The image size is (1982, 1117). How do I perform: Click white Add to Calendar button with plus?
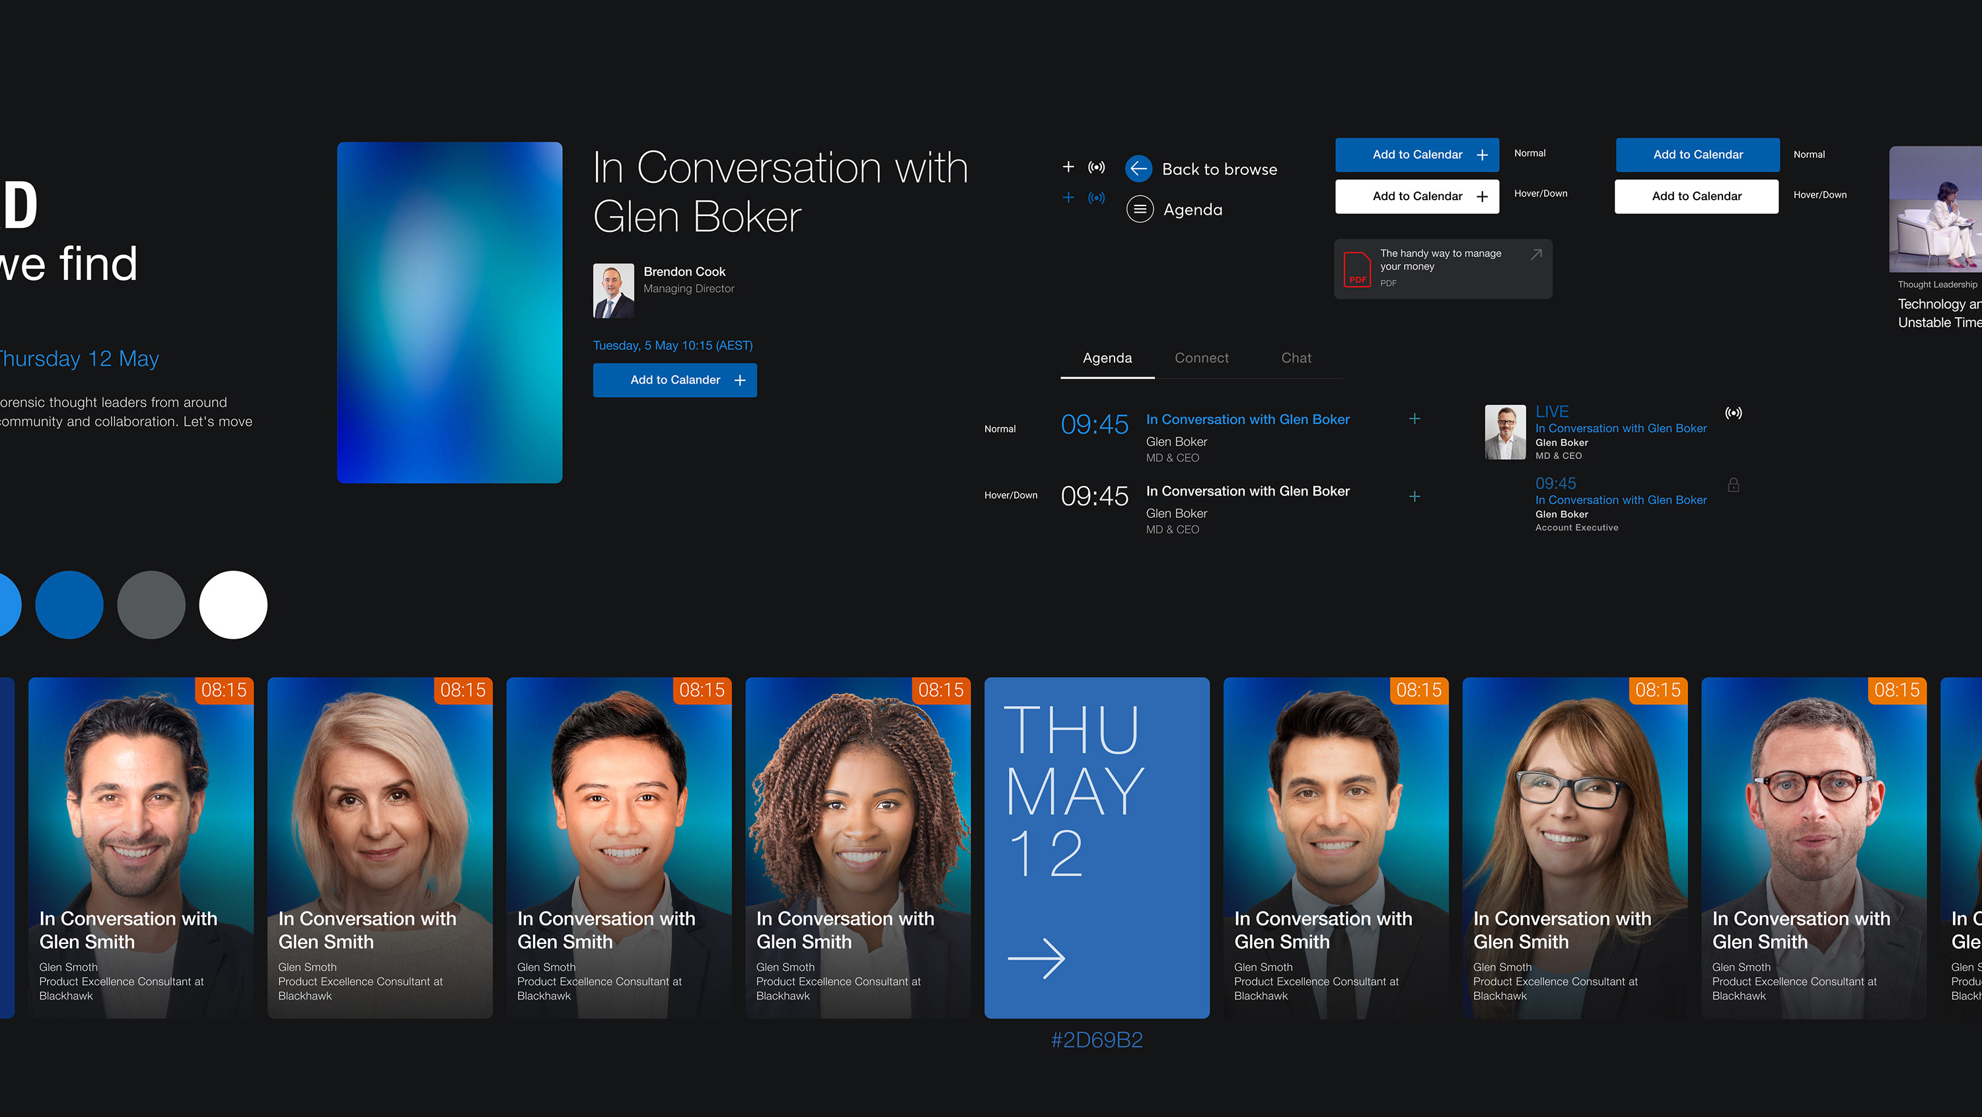1416,196
